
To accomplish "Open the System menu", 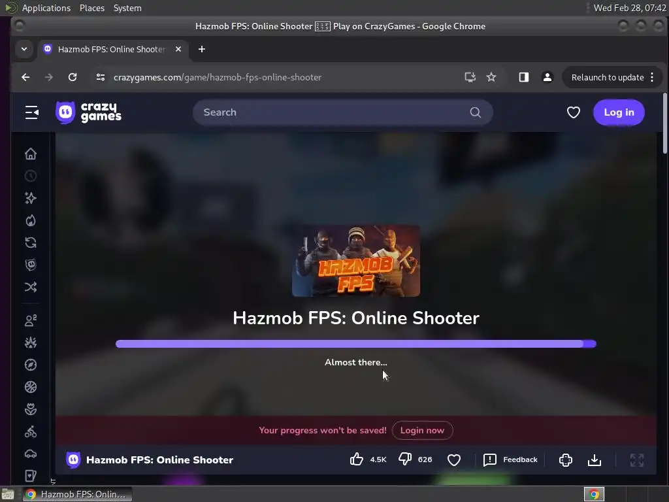I will click(x=127, y=8).
